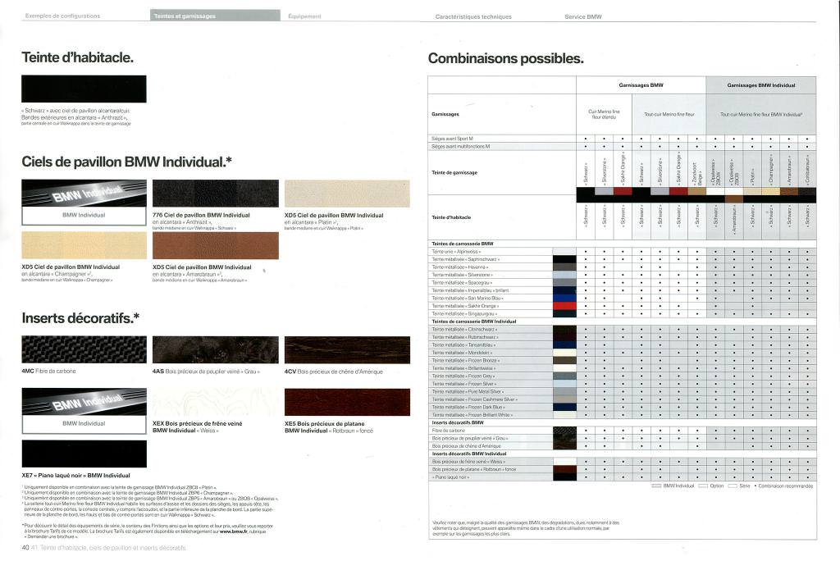
Task: Click the 'Garnissages BMW Individual' column header
Action: (760, 85)
